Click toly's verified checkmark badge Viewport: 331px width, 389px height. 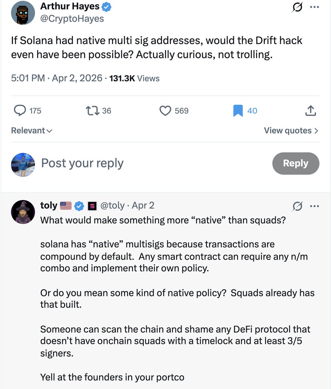pyautogui.click(x=79, y=206)
